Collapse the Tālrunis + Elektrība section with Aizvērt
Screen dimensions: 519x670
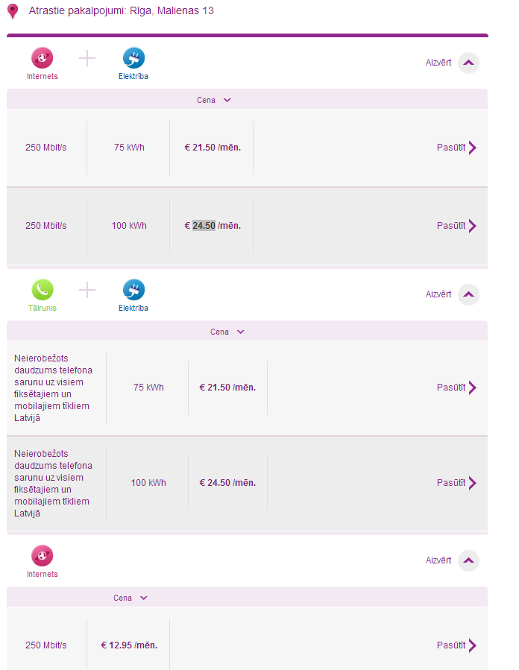pos(468,294)
